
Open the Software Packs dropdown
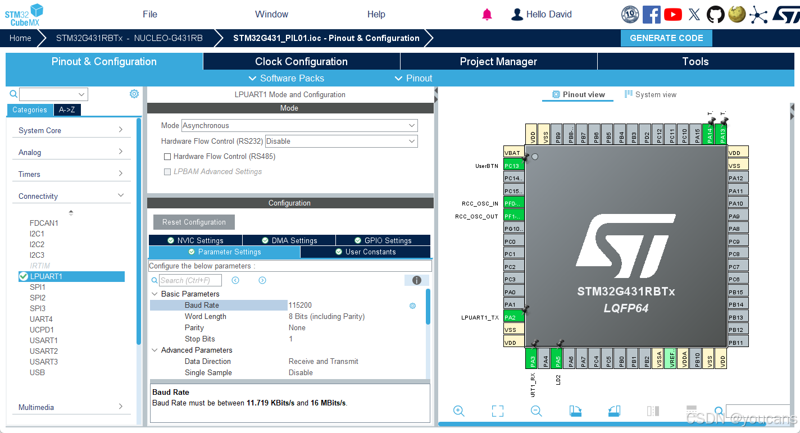[x=287, y=78]
